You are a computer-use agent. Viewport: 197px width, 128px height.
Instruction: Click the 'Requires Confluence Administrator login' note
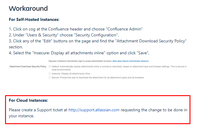pyautogui.click(x=80, y=61)
